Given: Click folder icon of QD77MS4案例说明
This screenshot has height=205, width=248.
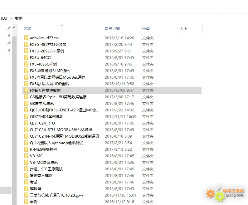Looking at the screenshot, I should (26, 117).
